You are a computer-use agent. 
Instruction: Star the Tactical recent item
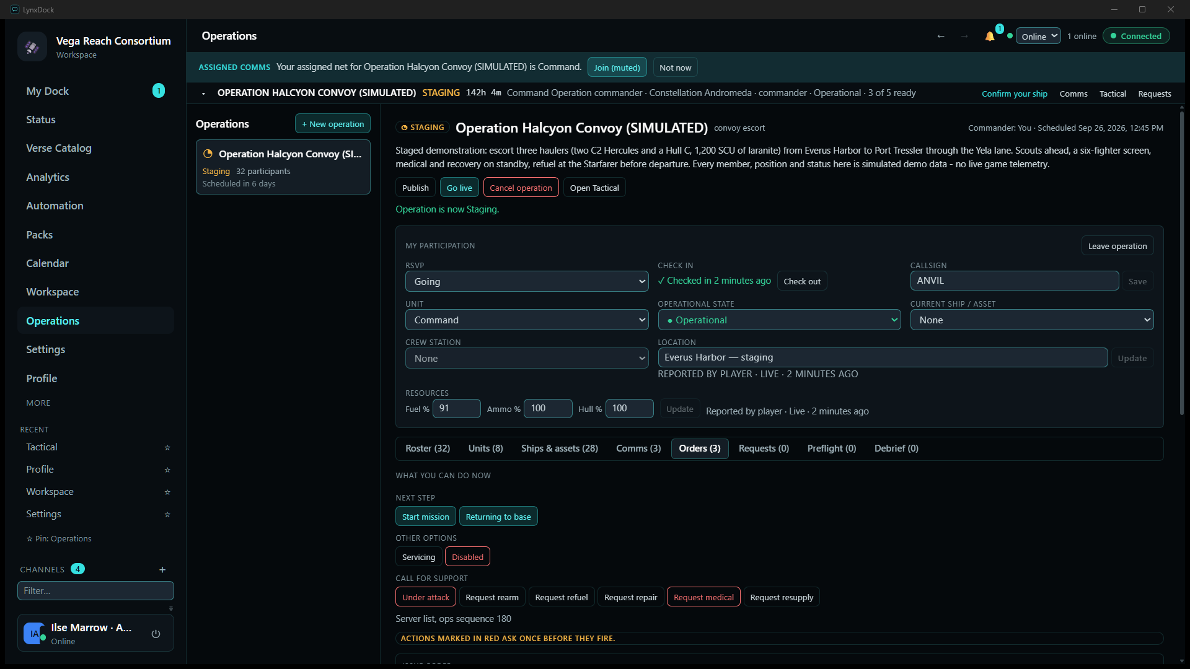(x=167, y=447)
